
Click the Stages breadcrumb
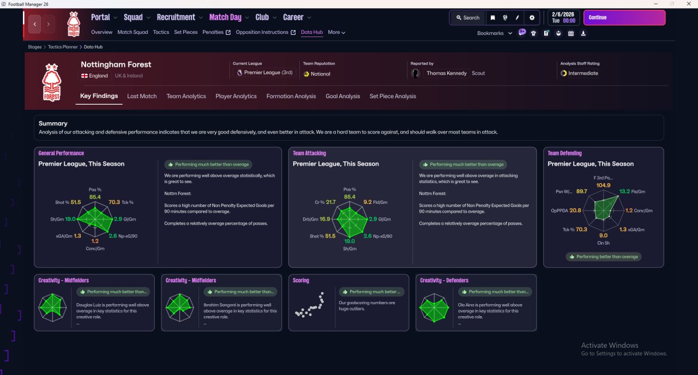click(35, 47)
